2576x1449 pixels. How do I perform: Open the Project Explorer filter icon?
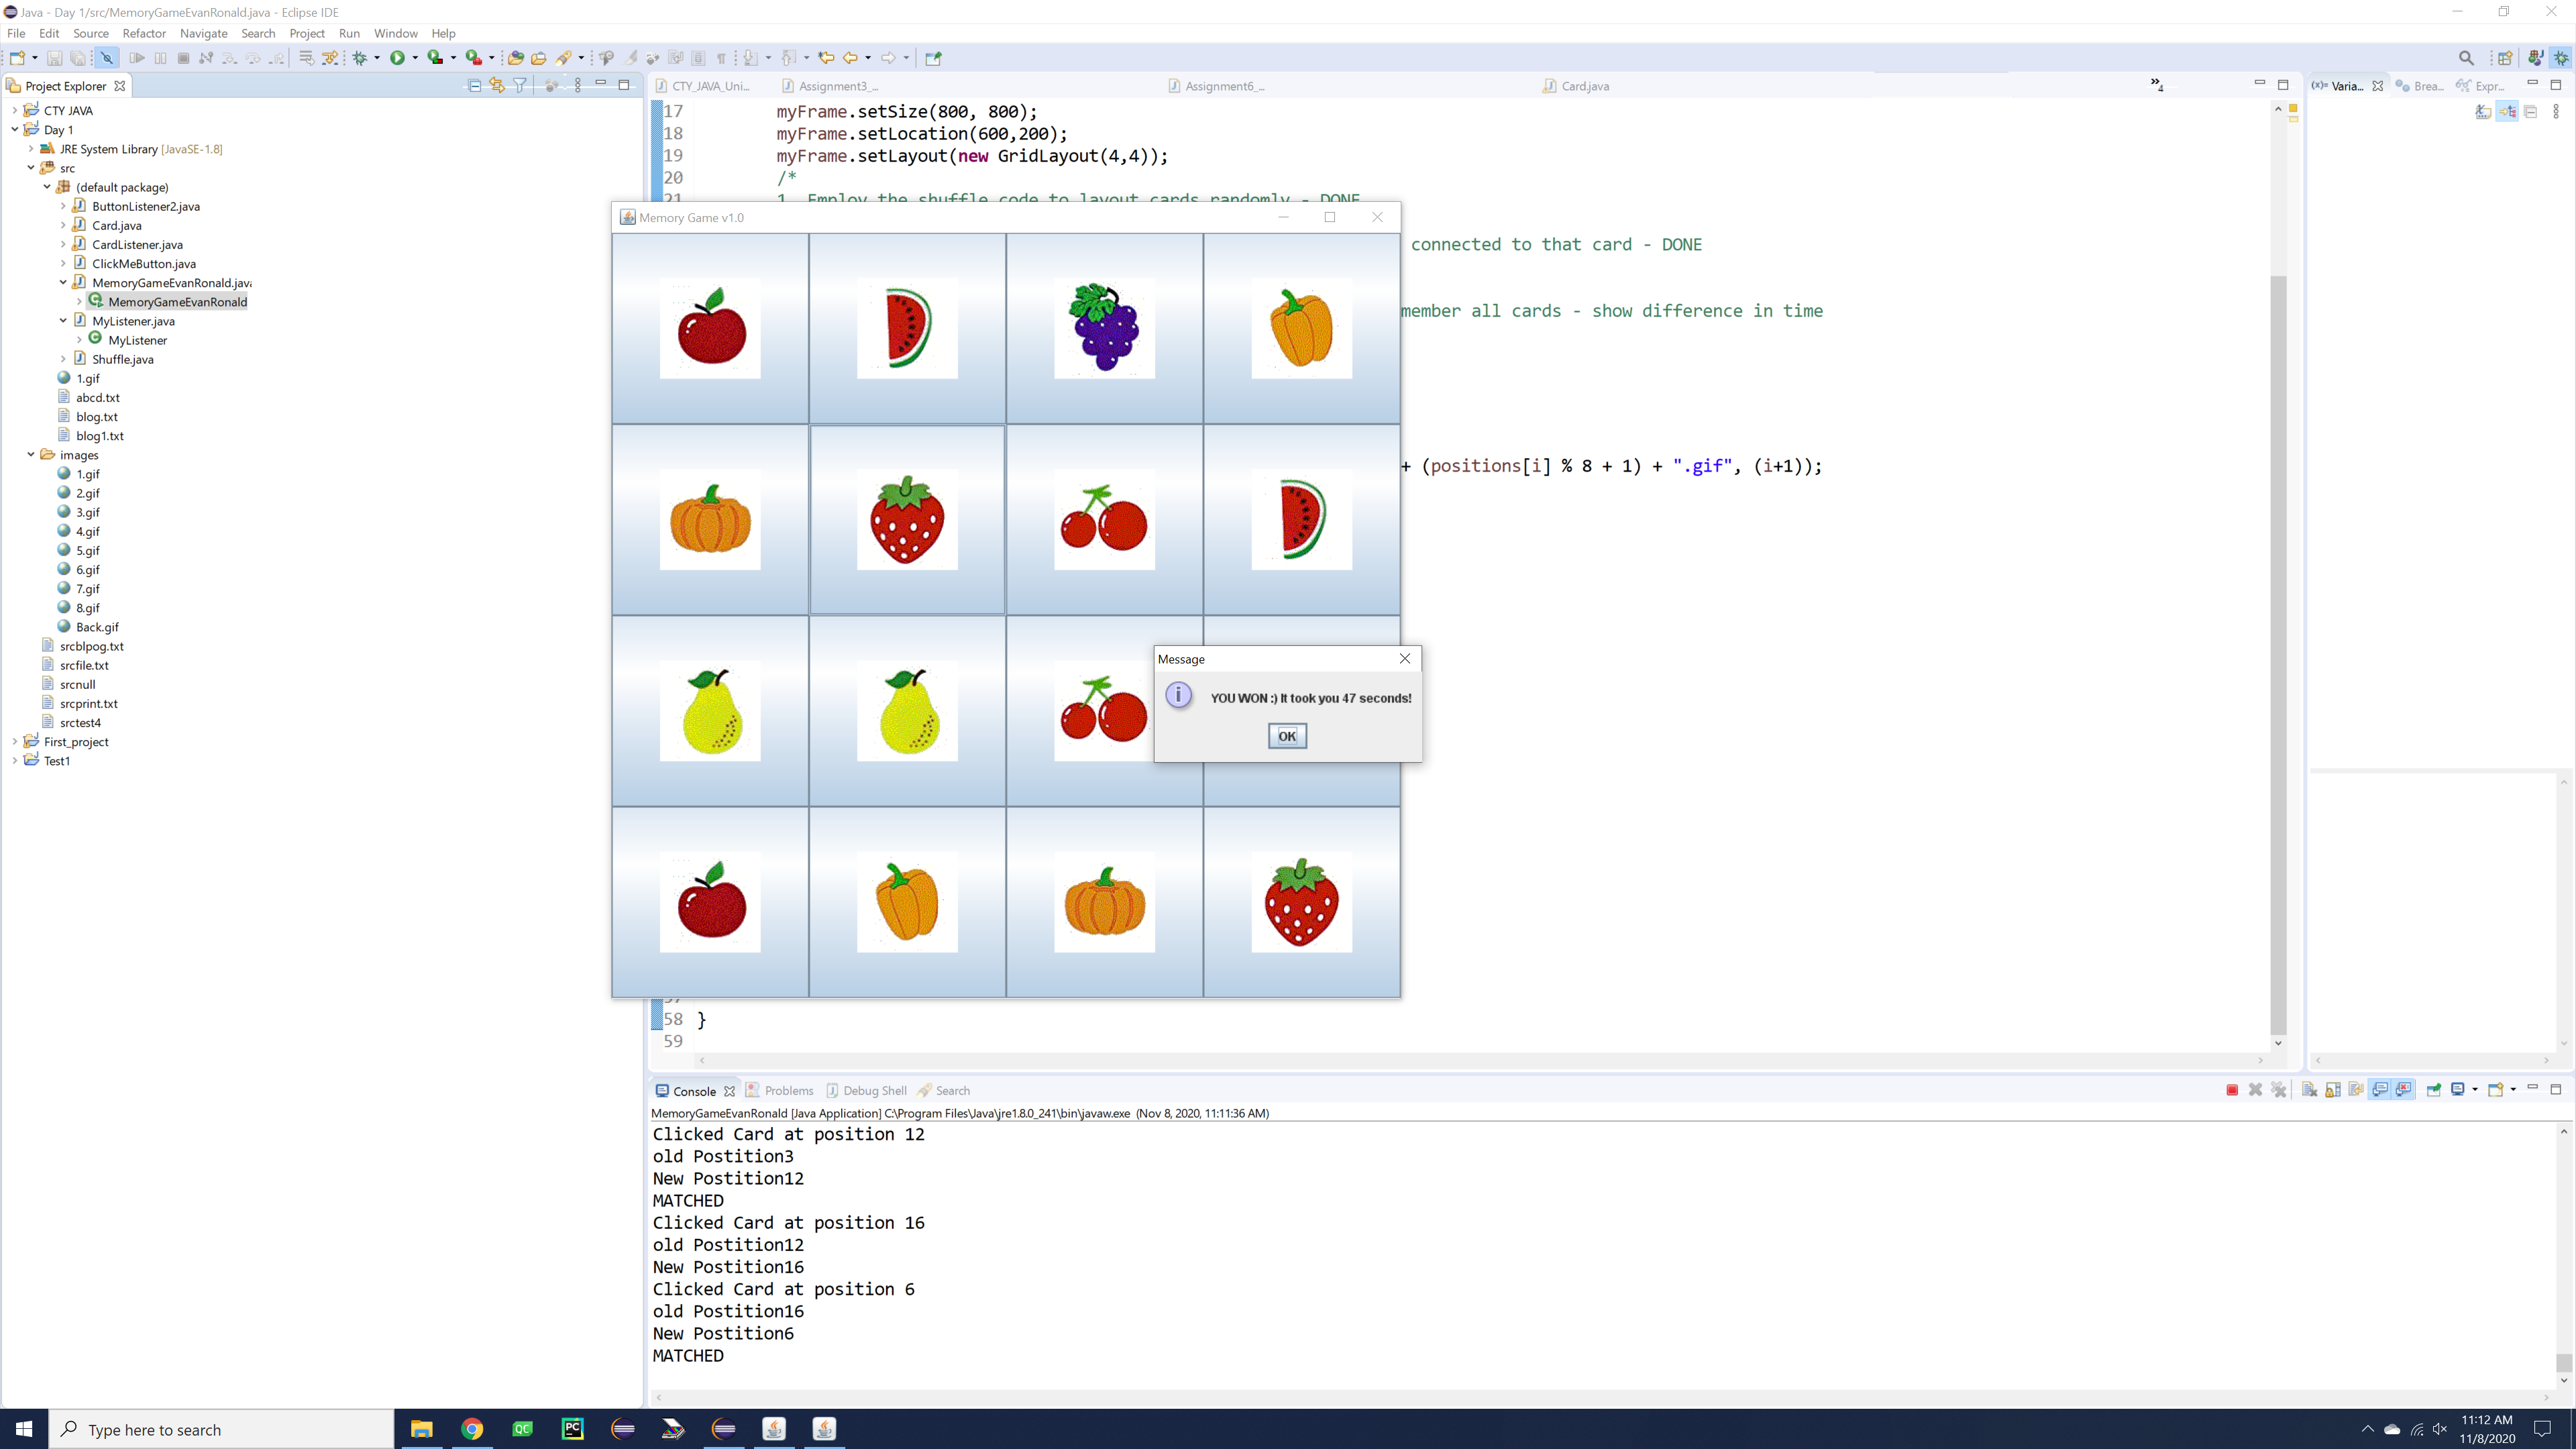pyautogui.click(x=520, y=86)
